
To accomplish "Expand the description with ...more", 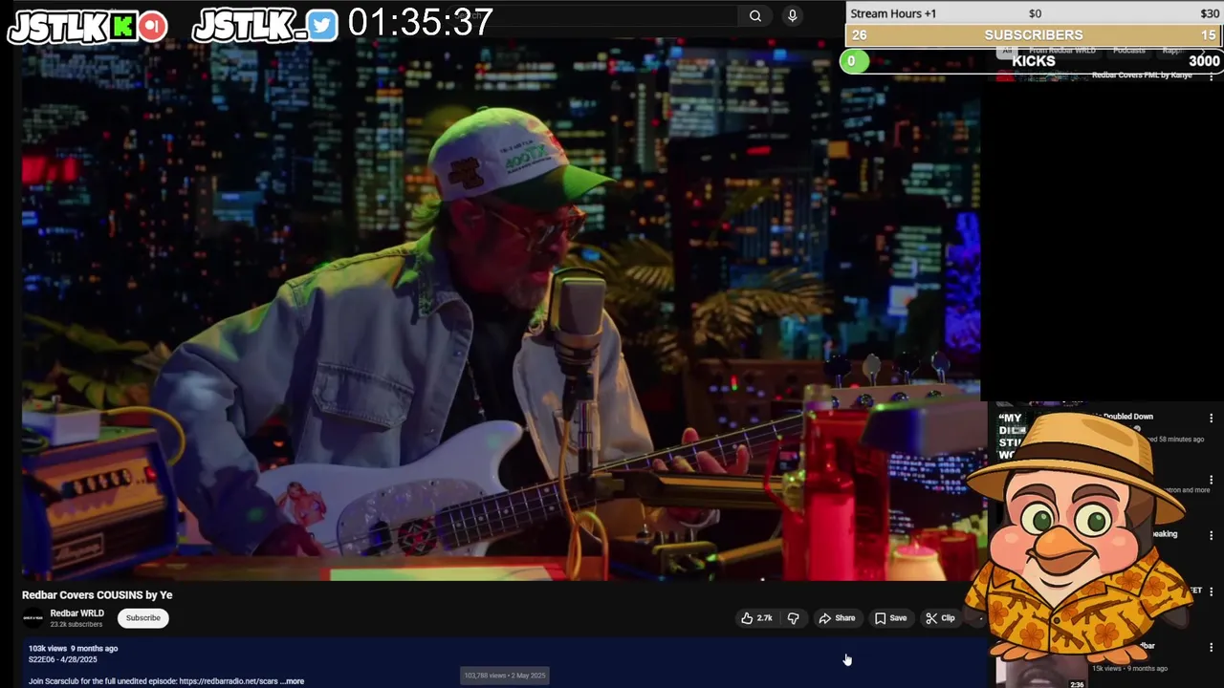I will tap(293, 681).
